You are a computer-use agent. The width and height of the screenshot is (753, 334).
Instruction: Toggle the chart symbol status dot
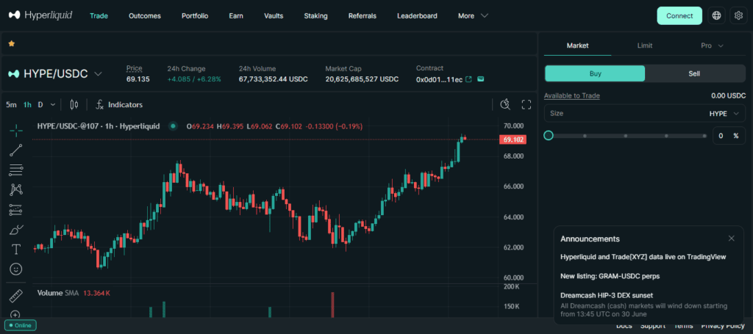(173, 126)
